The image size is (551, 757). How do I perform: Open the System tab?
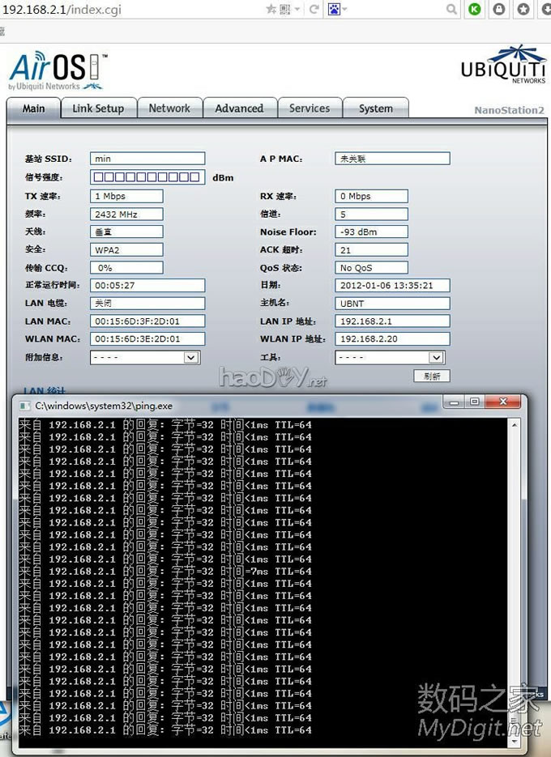[x=376, y=108]
